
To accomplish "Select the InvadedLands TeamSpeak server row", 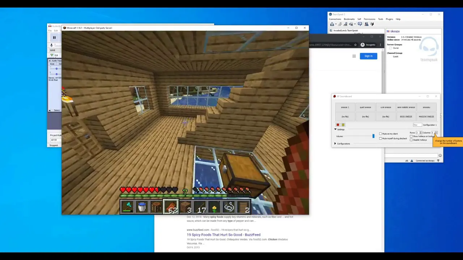I will click(356, 31).
